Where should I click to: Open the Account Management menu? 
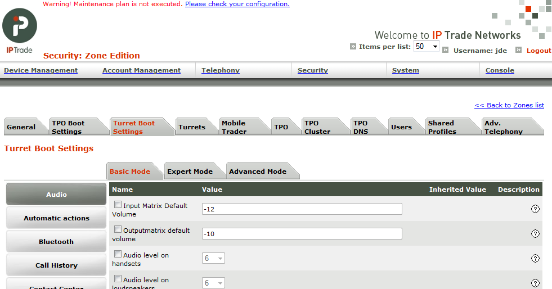tap(142, 70)
